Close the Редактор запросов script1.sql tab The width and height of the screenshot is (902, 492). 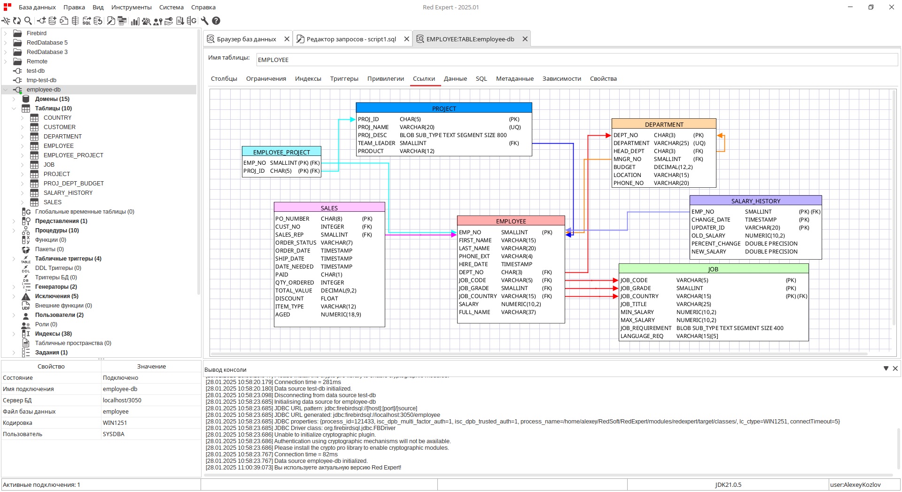[406, 39]
